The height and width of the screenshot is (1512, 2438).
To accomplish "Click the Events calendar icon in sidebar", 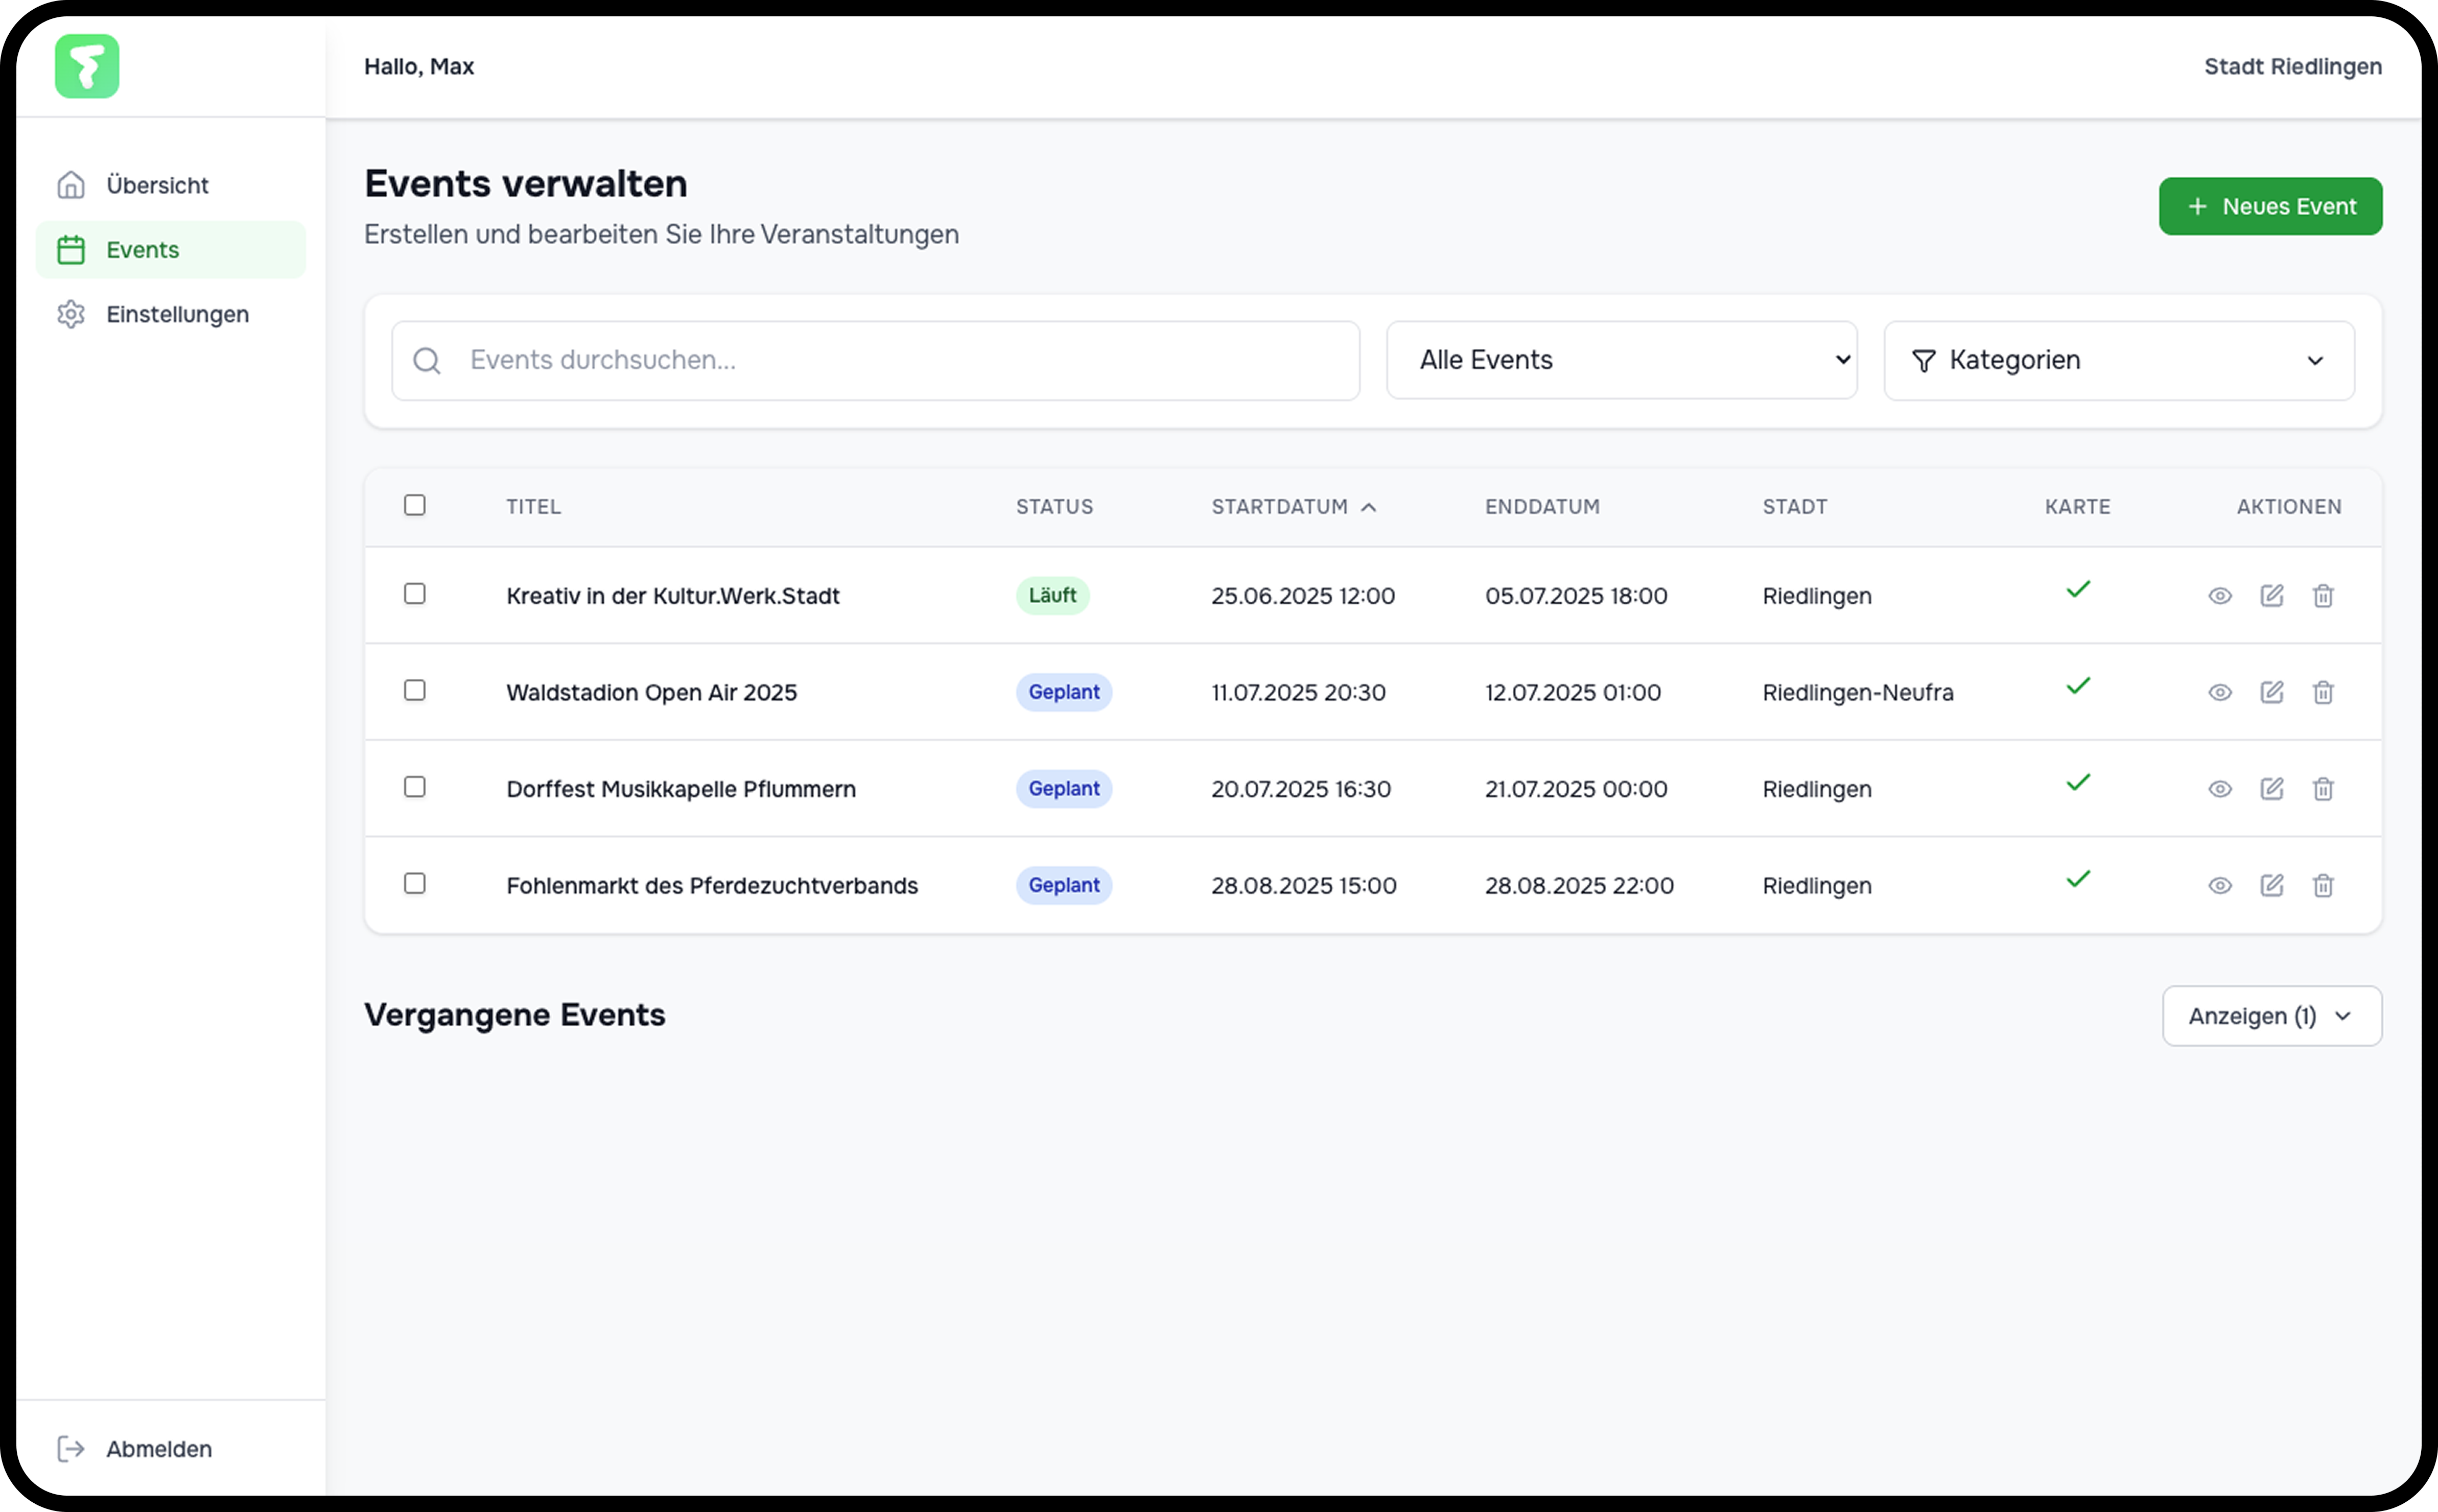I will (70, 249).
